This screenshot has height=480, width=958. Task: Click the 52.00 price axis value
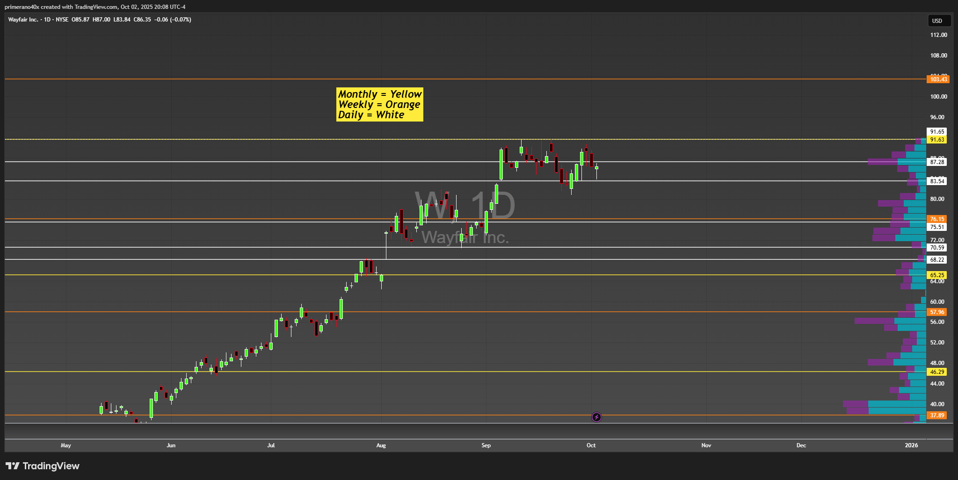tap(937, 343)
